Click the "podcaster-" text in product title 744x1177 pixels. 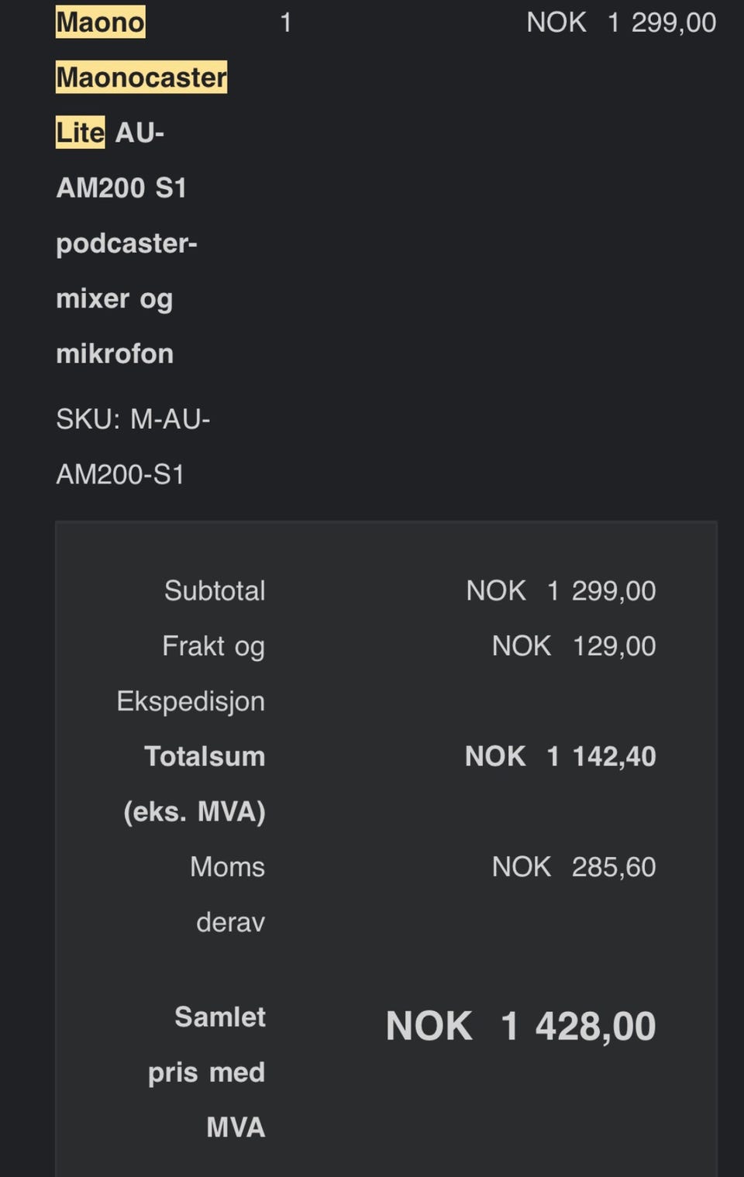[x=126, y=243]
